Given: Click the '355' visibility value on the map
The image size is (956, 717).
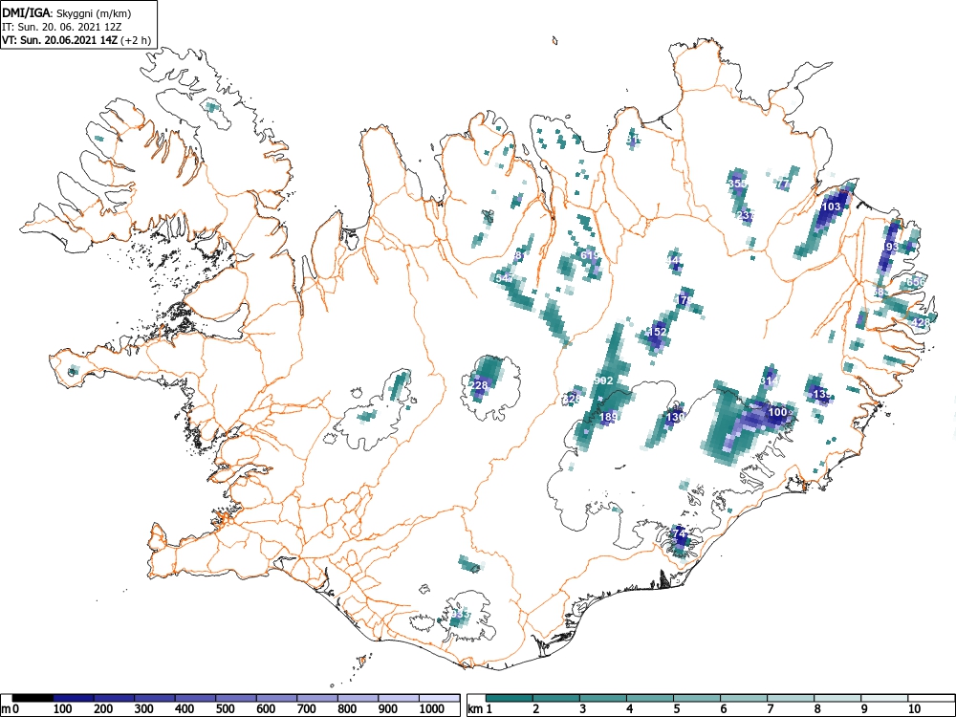Looking at the screenshot, I should pyautogui.click(x=737, y=184).
